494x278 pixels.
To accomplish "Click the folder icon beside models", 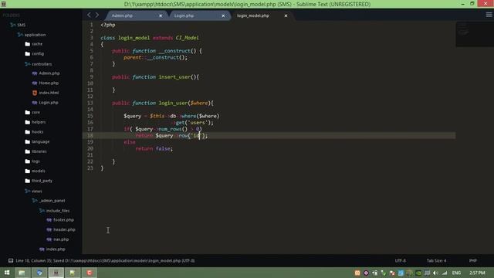I will (x=28, y=171).
